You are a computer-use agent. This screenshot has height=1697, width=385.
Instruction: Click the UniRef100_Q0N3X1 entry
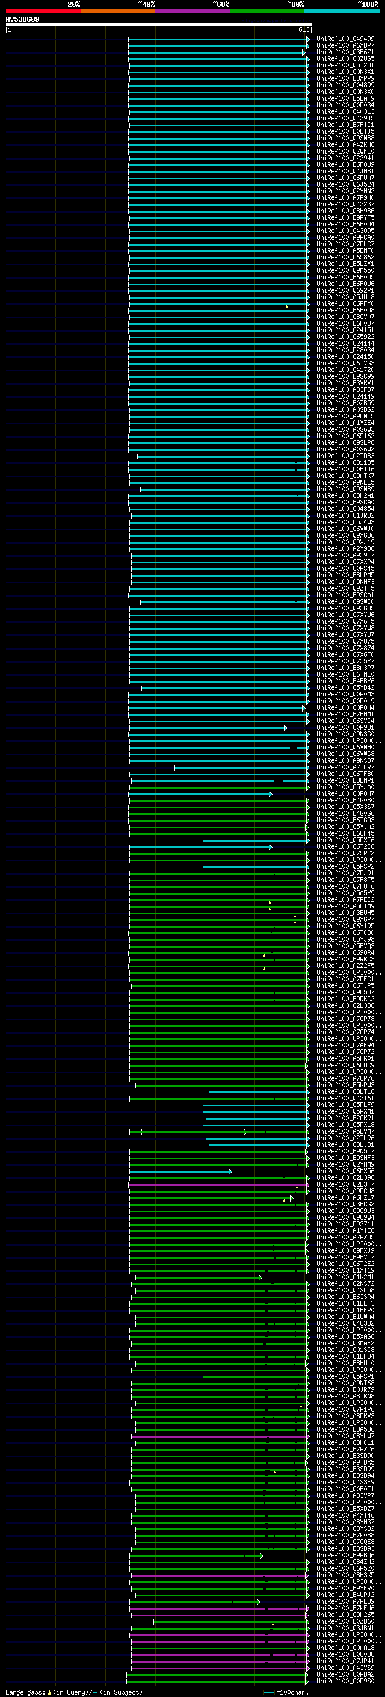click(345, 72)
